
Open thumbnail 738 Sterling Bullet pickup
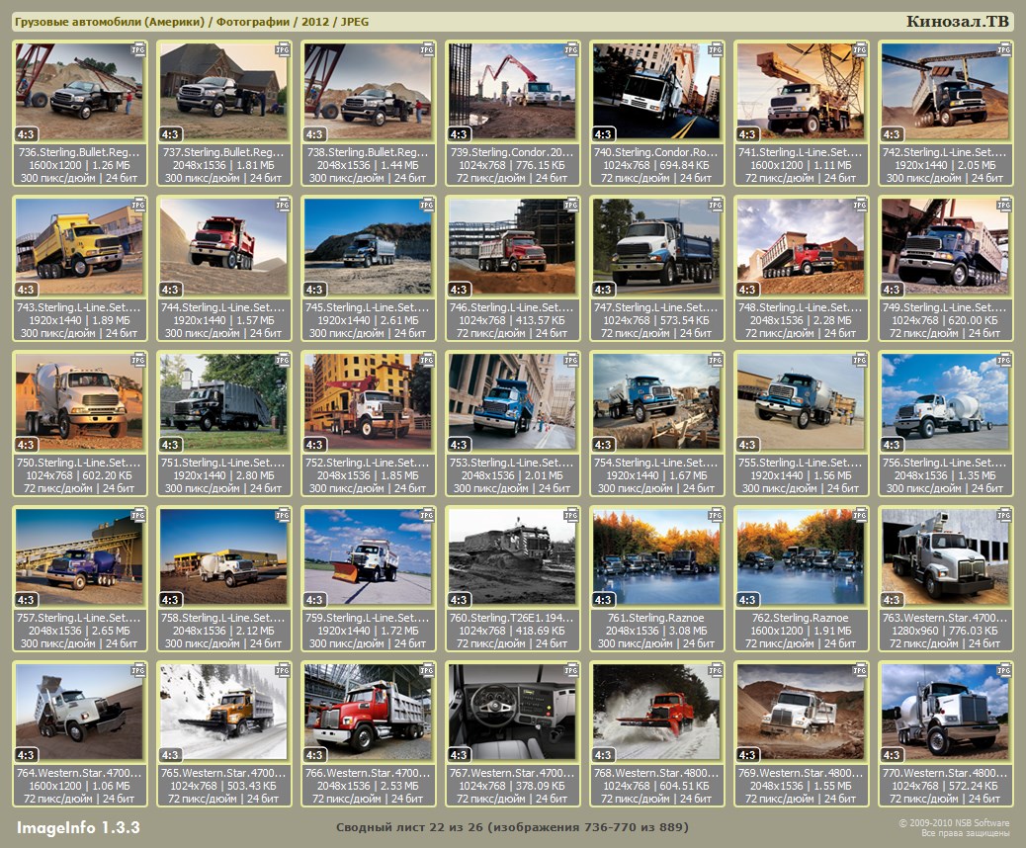368,92
